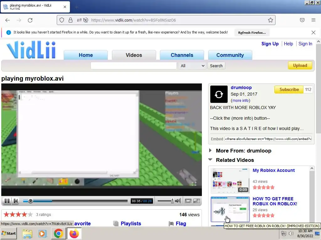Open the Windows Start menu
The height and width of the screenshot is (240, 321).
[x=8, y=233]
